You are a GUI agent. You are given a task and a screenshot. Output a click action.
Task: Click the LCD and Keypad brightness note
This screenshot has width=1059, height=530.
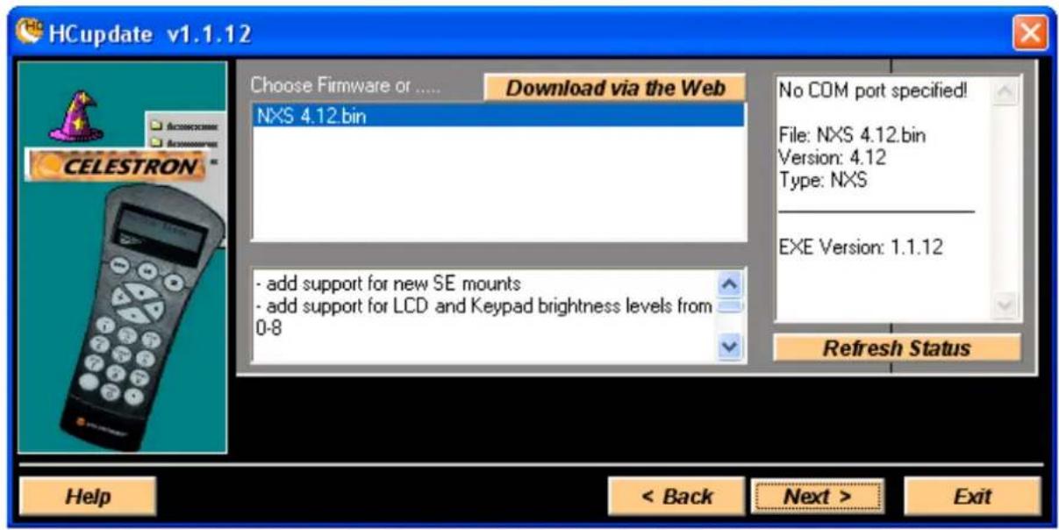pos(483,316)
